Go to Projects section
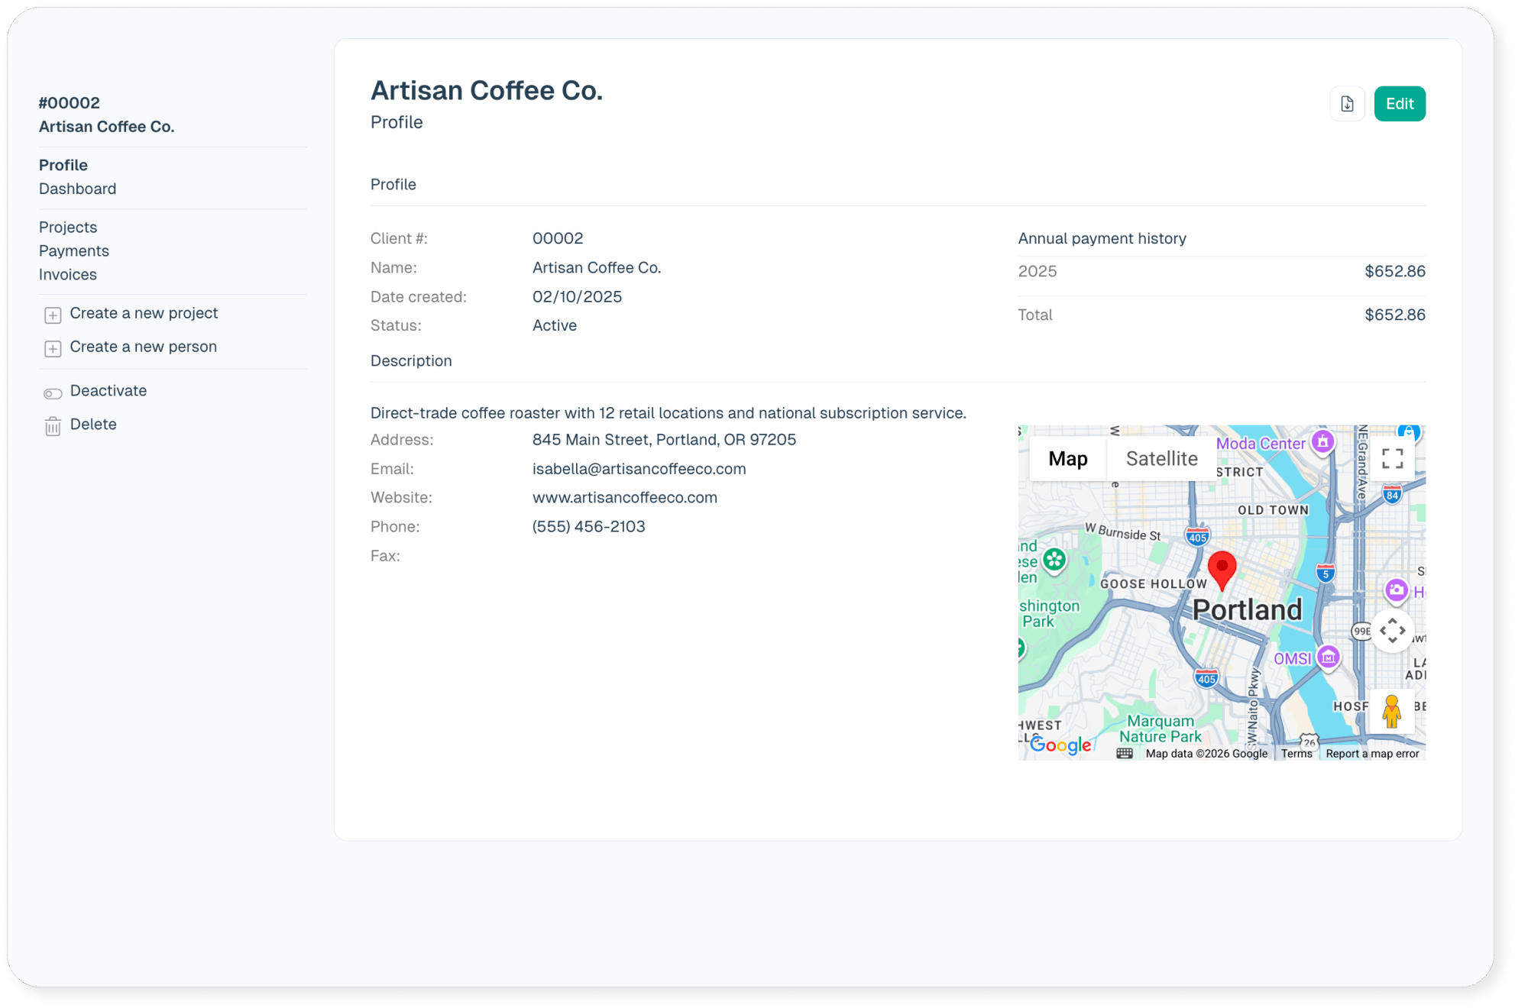This screenshot has height=1008, width=1515. click(68, 227)
